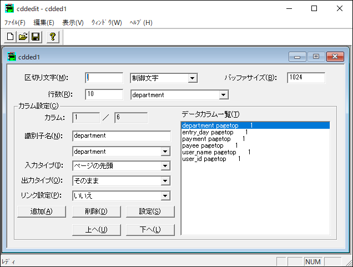Viewport: 353px width, 267px height.
Task: Click the cdded1 child window icon
Action: tap(11, 57)
